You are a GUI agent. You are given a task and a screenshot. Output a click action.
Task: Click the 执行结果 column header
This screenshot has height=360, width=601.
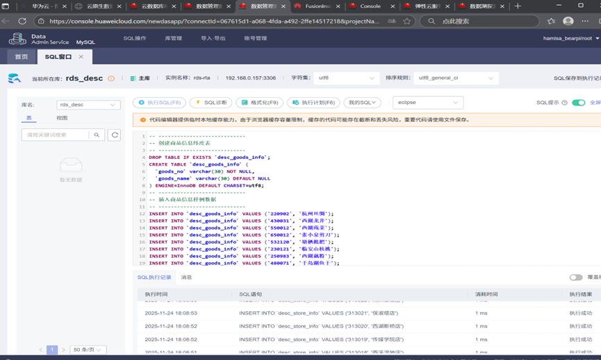pyautogui.click(x=581, y=294)
